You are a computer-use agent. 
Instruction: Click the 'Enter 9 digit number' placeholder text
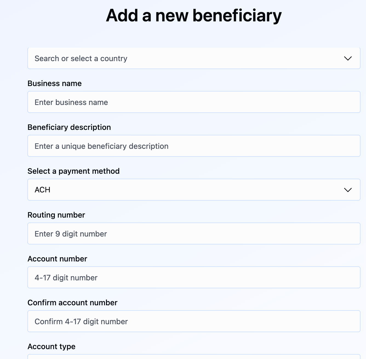[71, 234]
